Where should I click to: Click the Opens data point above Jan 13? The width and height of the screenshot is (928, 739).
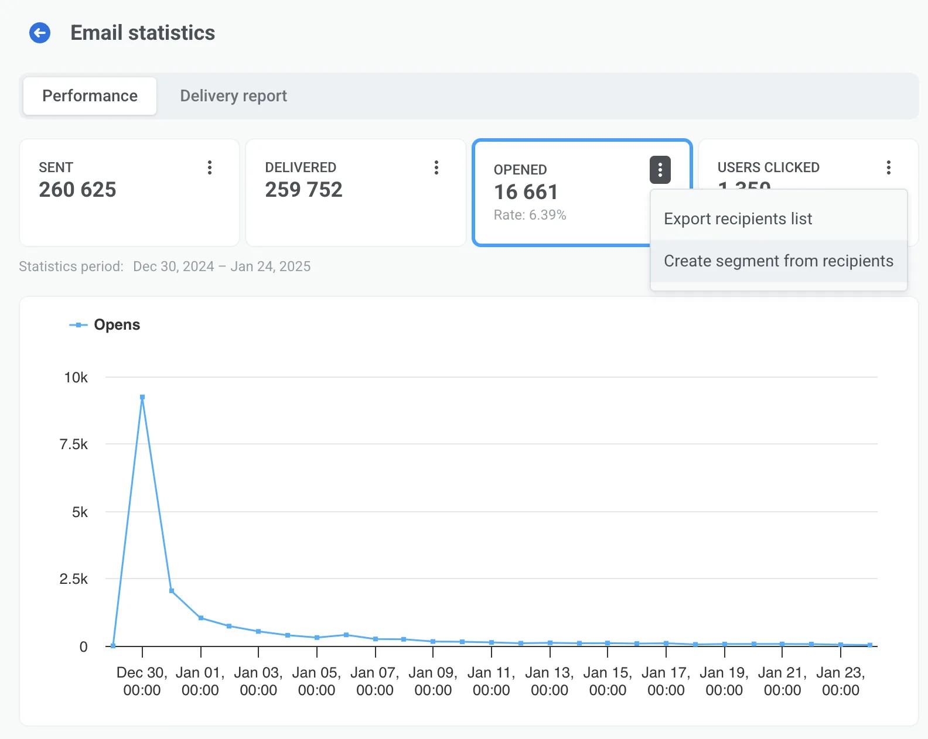coord(550,643)
